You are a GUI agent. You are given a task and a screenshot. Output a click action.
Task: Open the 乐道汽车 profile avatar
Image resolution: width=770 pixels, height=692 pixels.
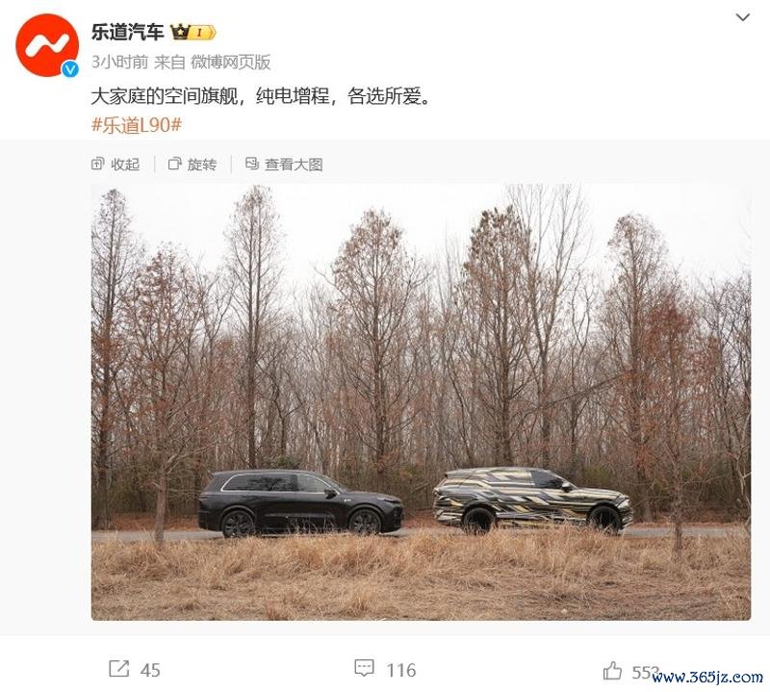click(x=47, y=45)
